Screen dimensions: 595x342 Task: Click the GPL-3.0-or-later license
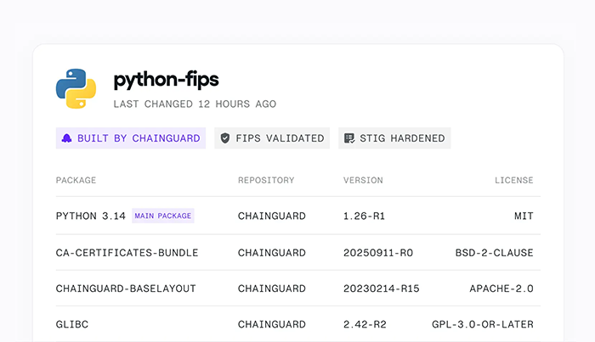(482, 324)
